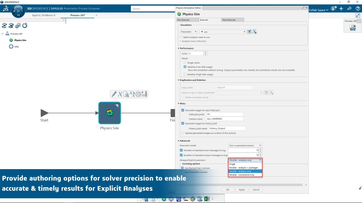Click the first refresh icon in left panel
The image size is (362, 203).
[x=4, y=26]
